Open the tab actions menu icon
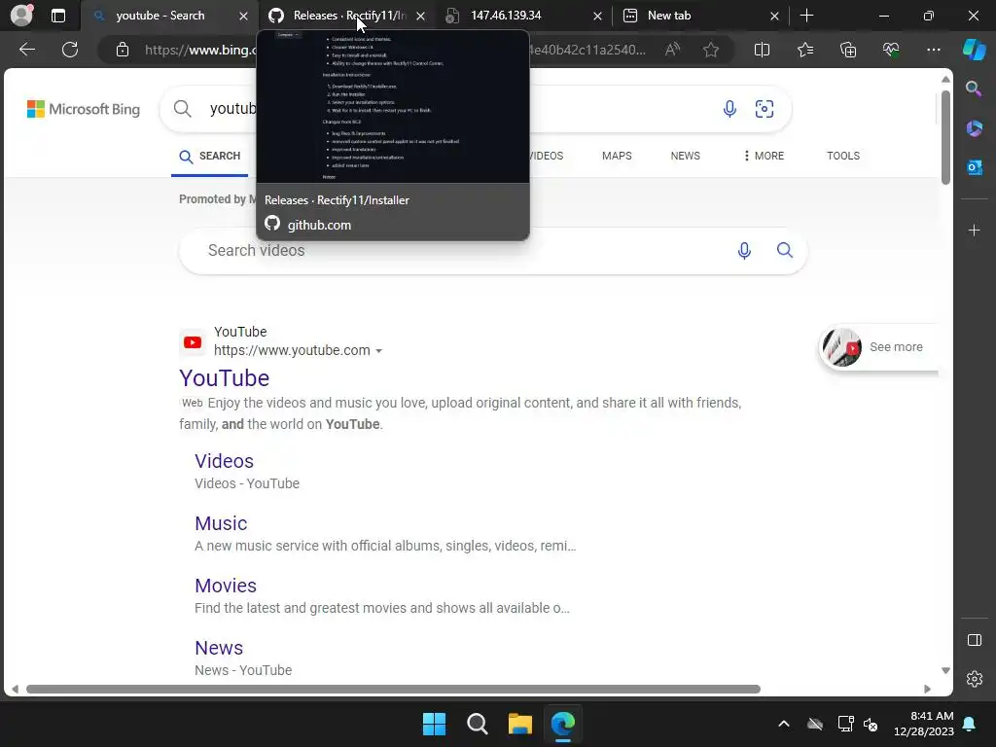Viewport: 996px width, 747px height. [x=57, y=16]
